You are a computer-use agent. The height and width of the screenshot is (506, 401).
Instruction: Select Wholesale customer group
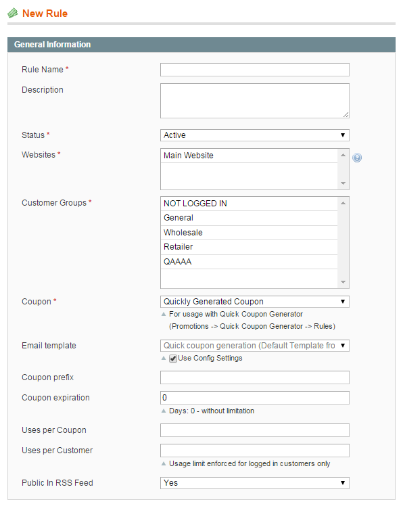tap(249, 233)
